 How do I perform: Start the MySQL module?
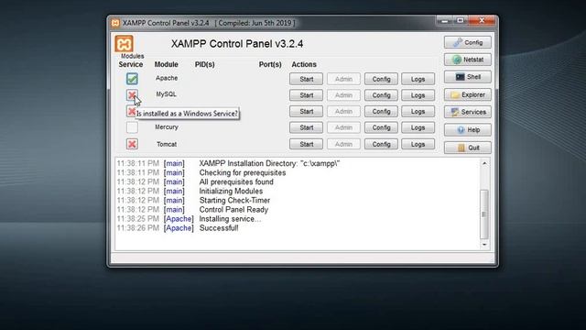(x=306, y=95)
